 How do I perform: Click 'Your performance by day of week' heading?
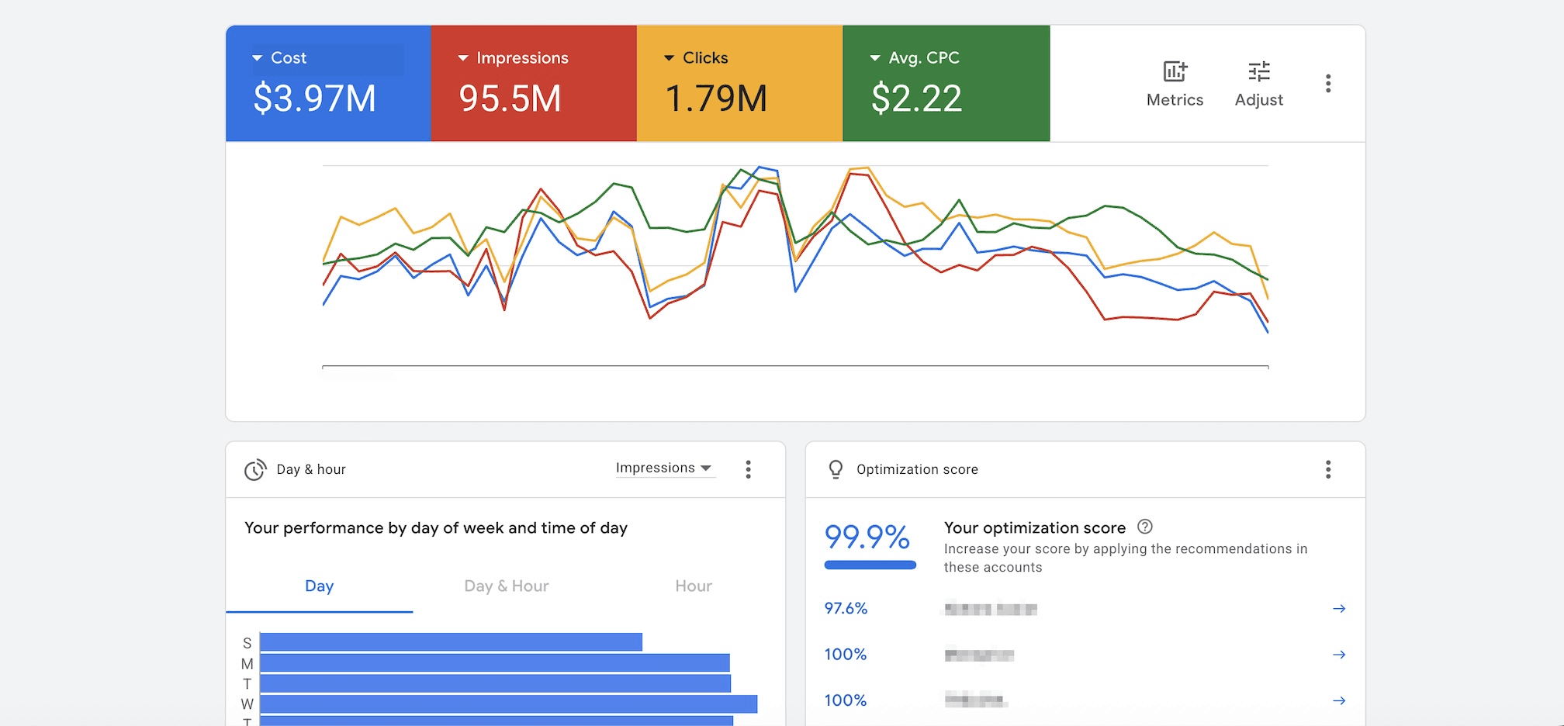pos(435,528)
